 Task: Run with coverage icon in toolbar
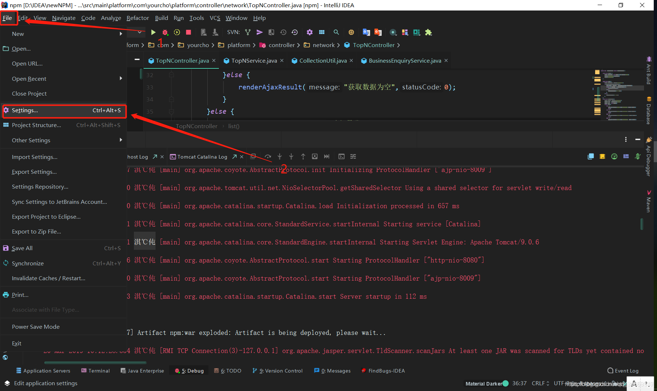[x=177, y=32]
